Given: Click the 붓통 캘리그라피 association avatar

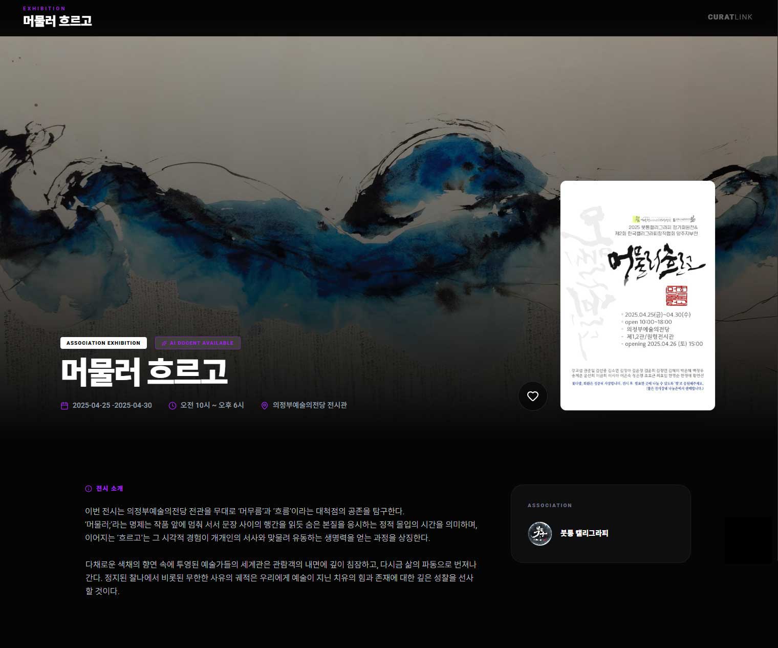Looking at the screenshot, I should pos(540,533).
